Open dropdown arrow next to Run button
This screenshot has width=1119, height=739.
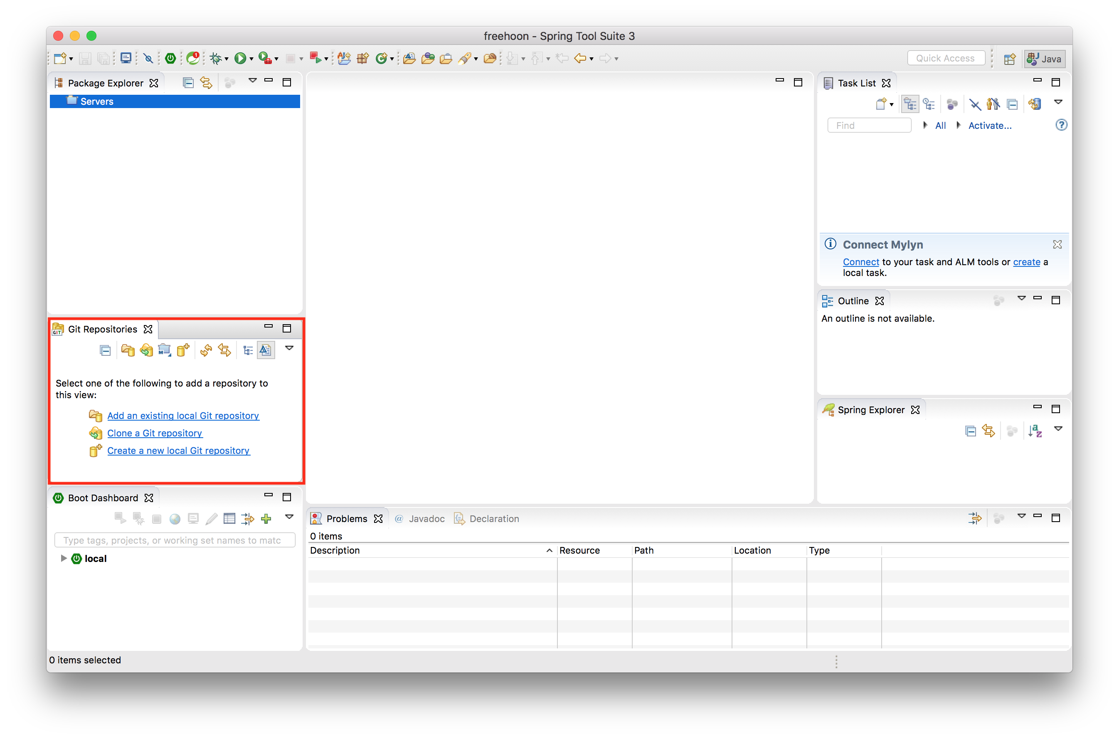[251, 59]
